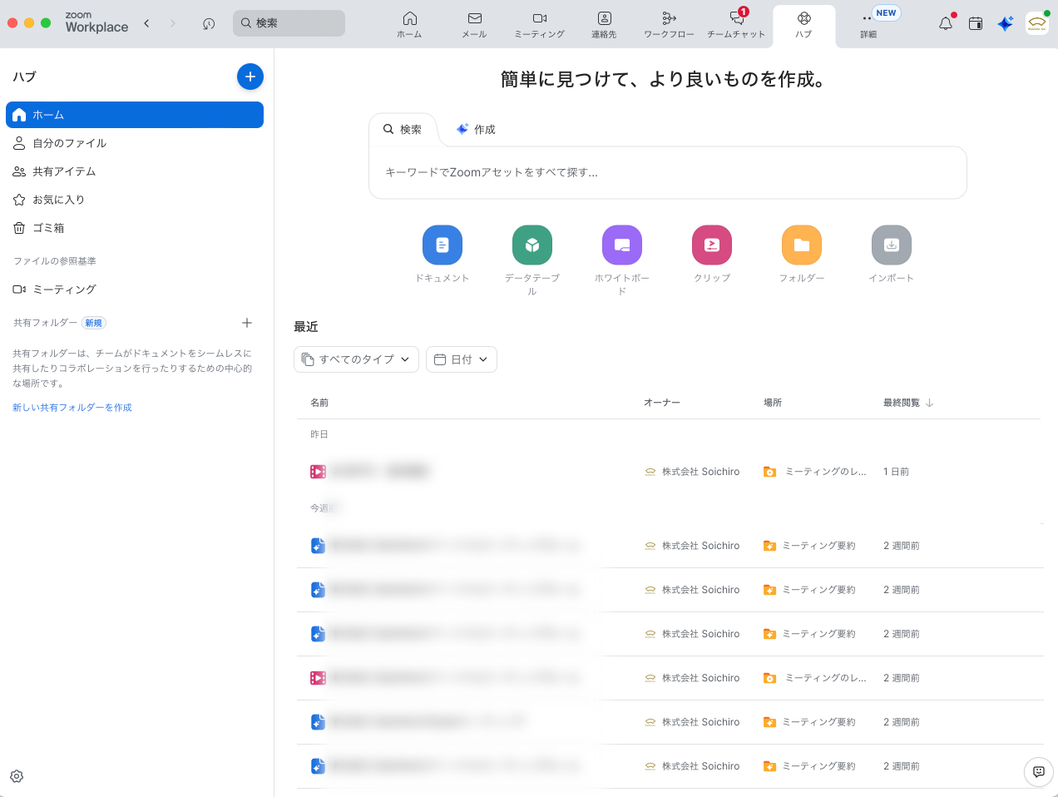Create a new データテーブル
Screen dimensions: 1058x797
pos(531,245)
